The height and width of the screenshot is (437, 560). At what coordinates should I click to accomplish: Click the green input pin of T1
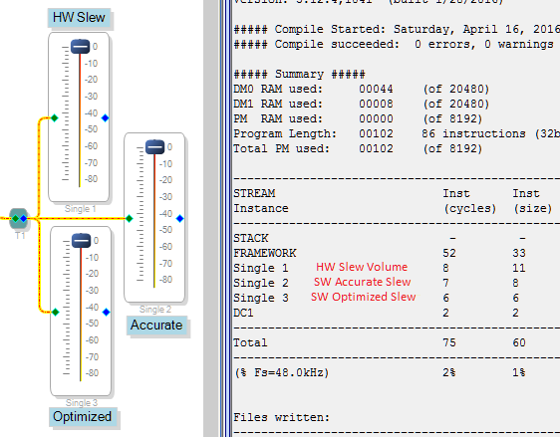(15, 218)
